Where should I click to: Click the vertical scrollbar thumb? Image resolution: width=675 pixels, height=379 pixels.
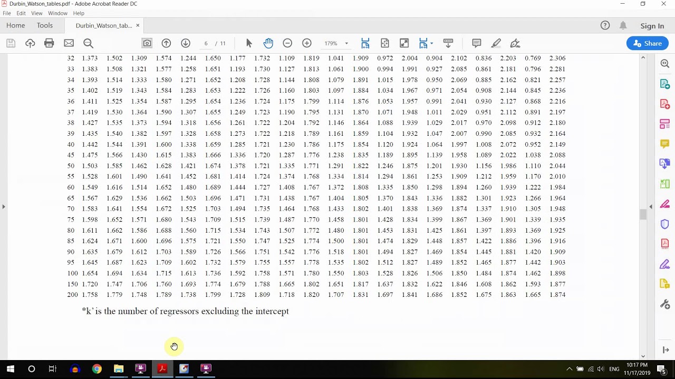tap(643, 214)
